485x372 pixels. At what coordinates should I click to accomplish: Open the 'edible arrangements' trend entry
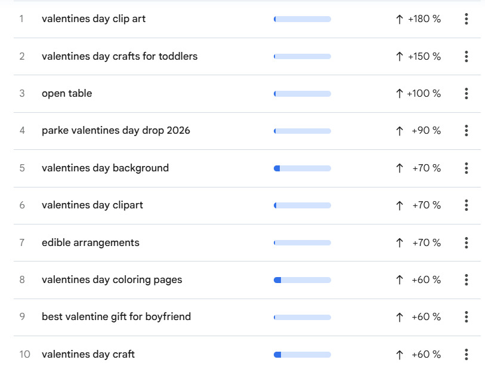pyautogui.click(x=89, y=242)
